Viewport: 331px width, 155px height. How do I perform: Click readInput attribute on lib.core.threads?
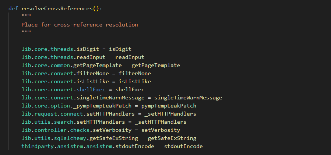pyautogui.click(x=91, y=57)
